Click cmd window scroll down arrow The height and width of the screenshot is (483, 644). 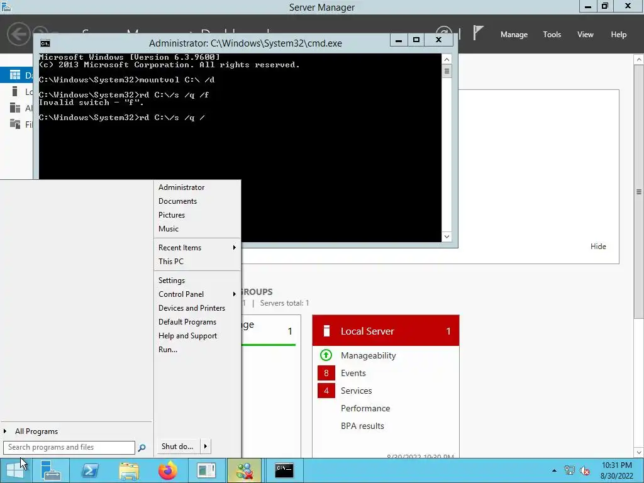tap(447, 236)
